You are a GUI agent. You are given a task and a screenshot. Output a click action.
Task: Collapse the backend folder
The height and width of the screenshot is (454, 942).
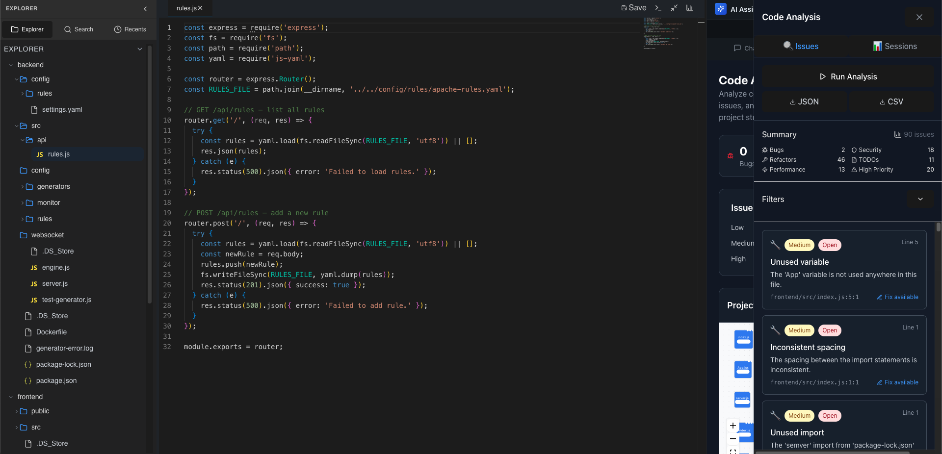tap(11, 65)
